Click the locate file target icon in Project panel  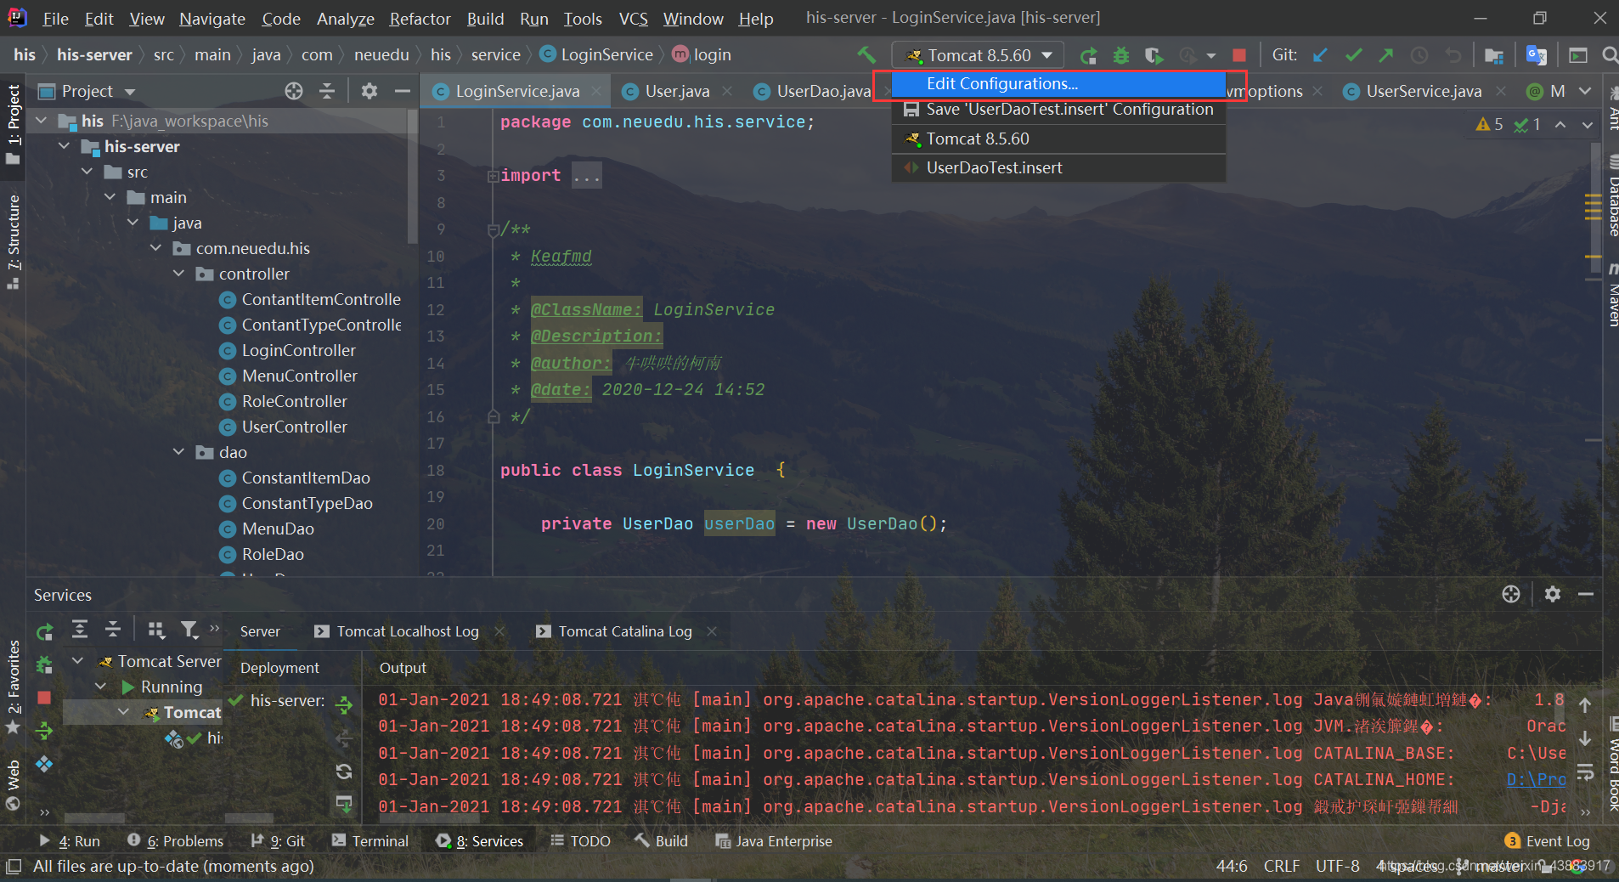coord(294,91)
